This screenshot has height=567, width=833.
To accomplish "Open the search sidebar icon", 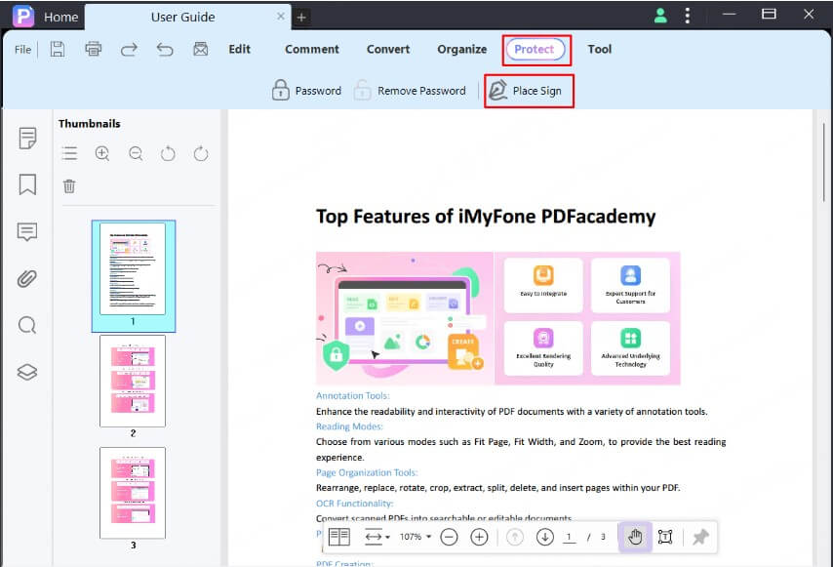I will coord(27,325).
